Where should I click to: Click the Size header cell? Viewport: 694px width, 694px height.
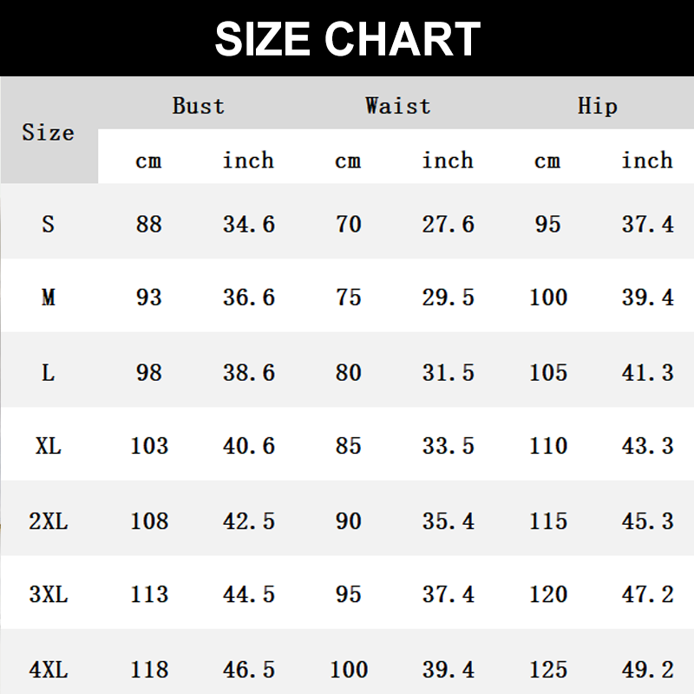click(x=48, y=133)
